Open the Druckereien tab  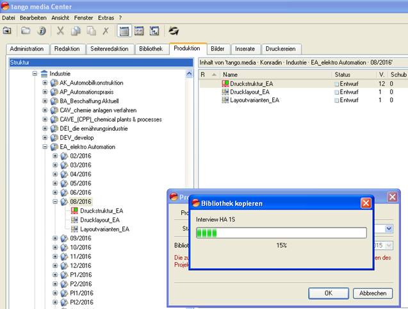(x=281, y=49)
